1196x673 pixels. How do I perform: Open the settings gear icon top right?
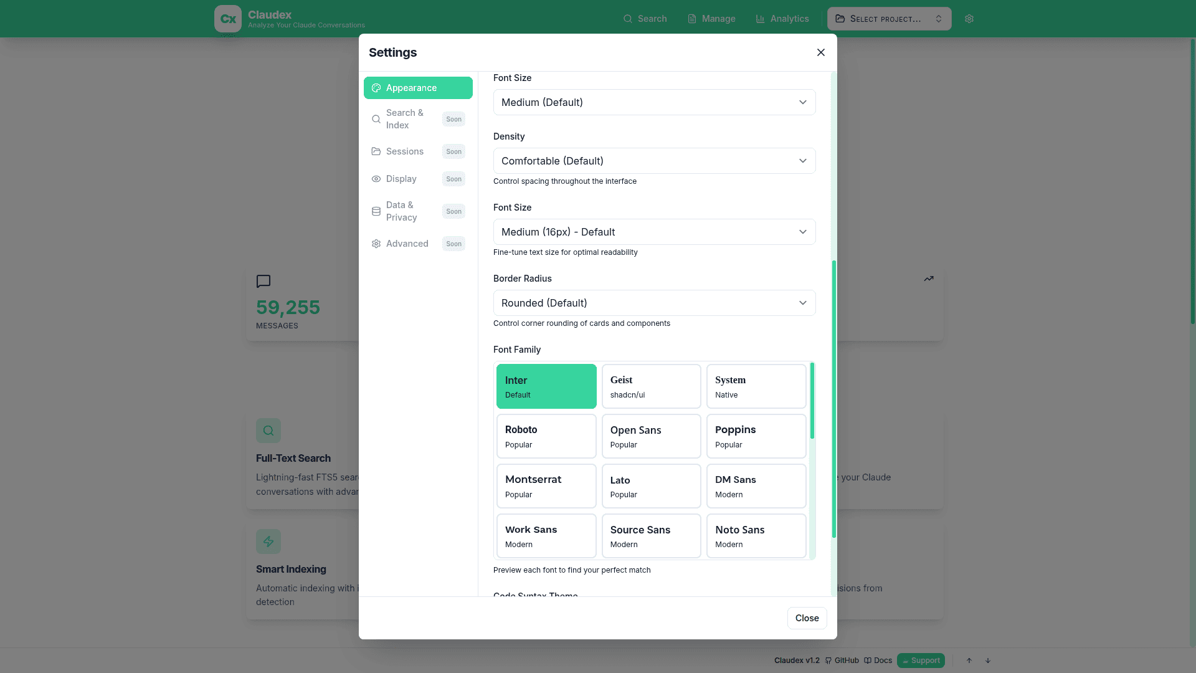pyautogui.click(x=969, y=19)
